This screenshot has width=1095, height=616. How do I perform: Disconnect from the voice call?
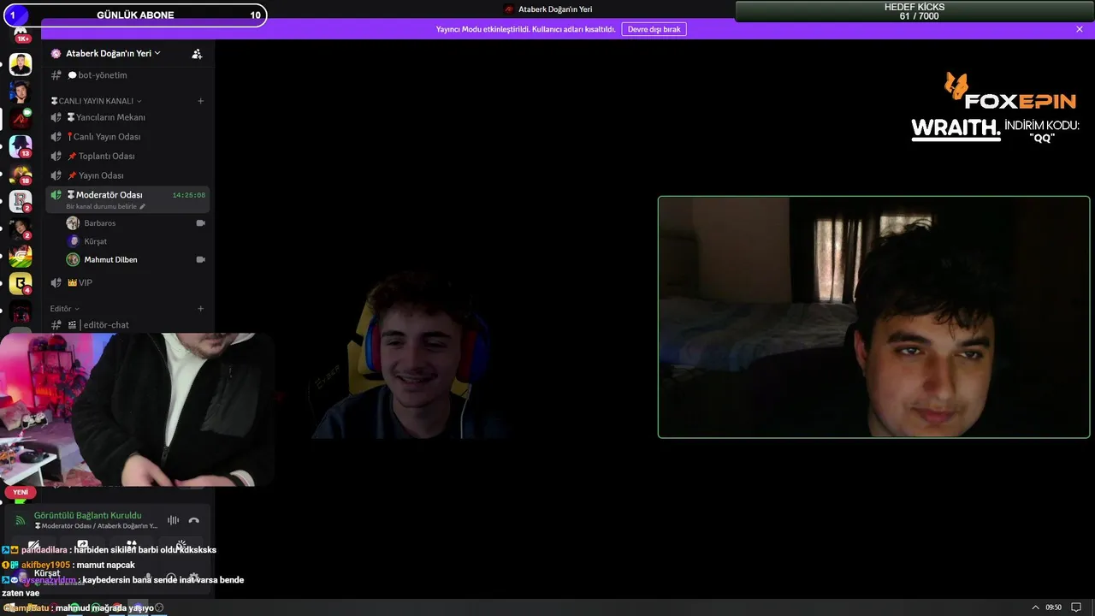pyautogui.click(x=194, y=520)
